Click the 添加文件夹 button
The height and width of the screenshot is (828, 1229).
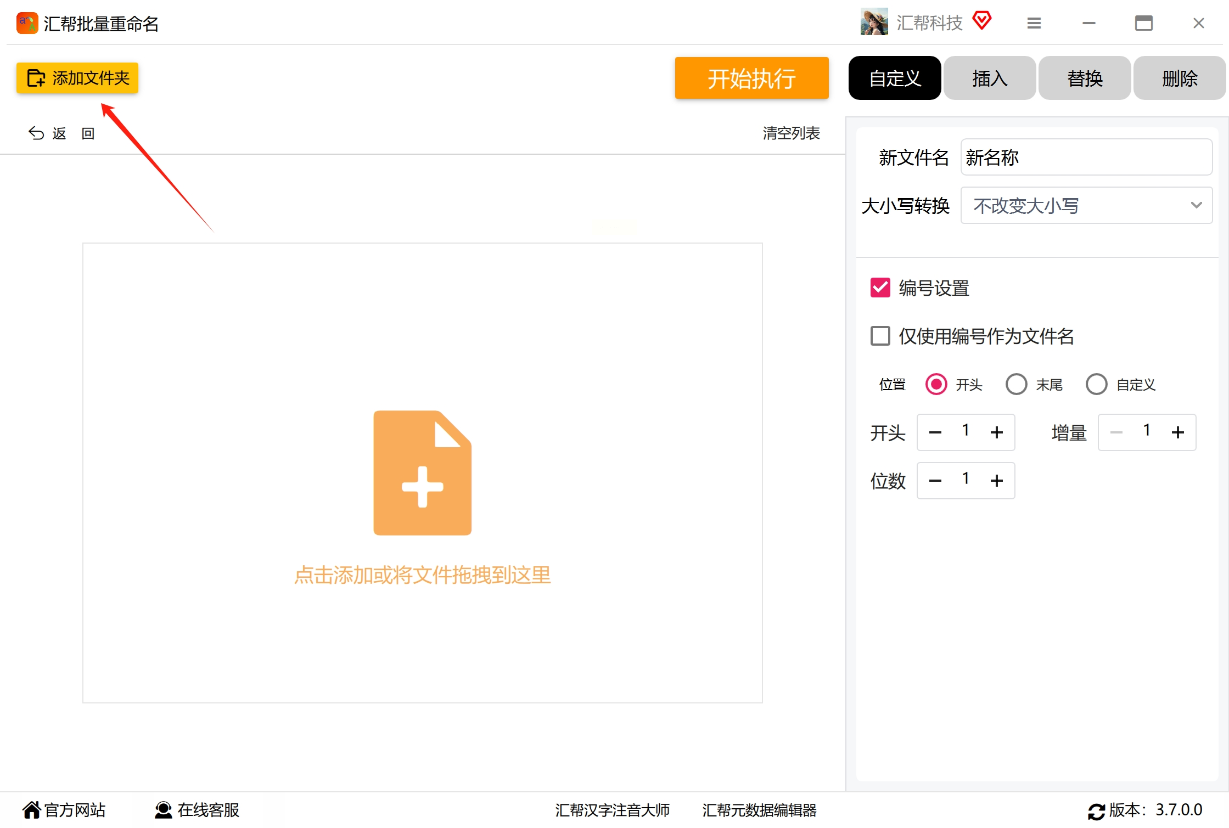pyautogui.click(x=77, y=78)
